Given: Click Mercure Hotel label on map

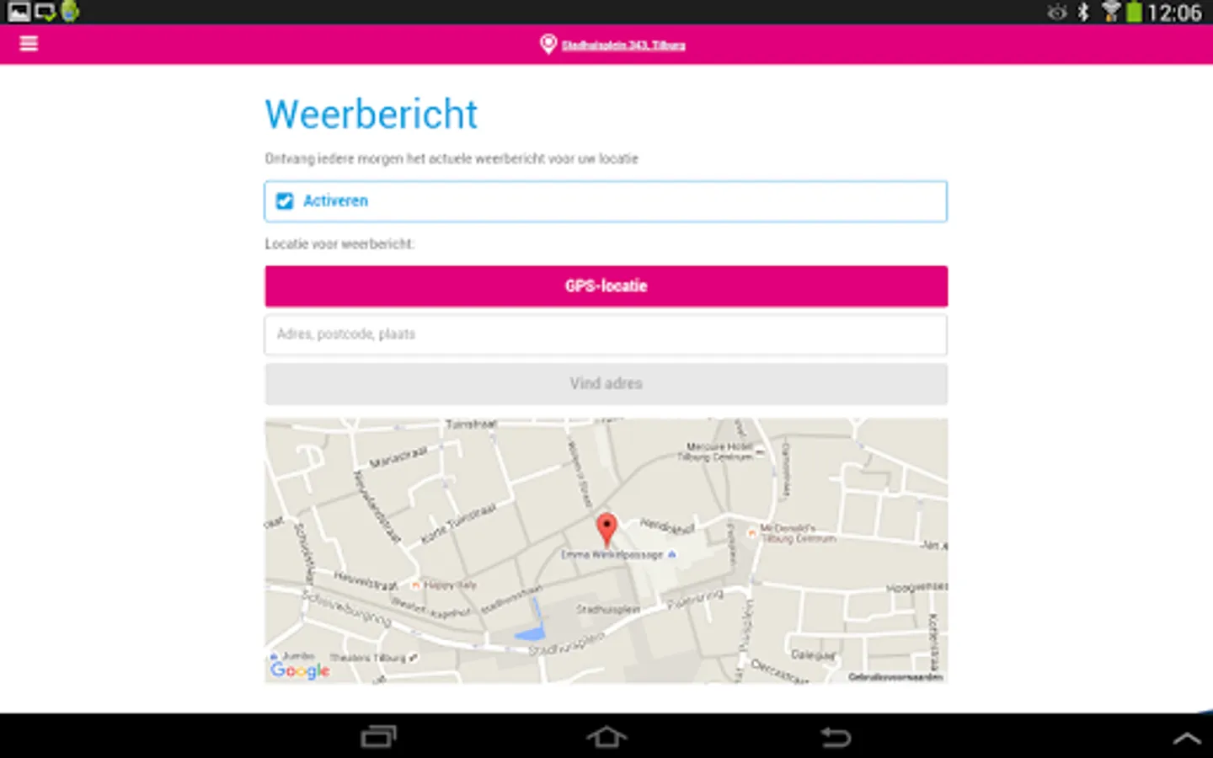Looking at the screenshot, I should coord(719,451).
